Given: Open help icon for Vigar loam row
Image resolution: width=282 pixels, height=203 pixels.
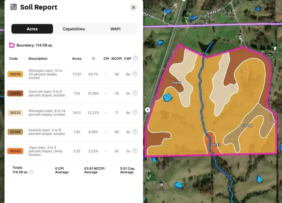Looking at the screenshot, I should point(135,151).
